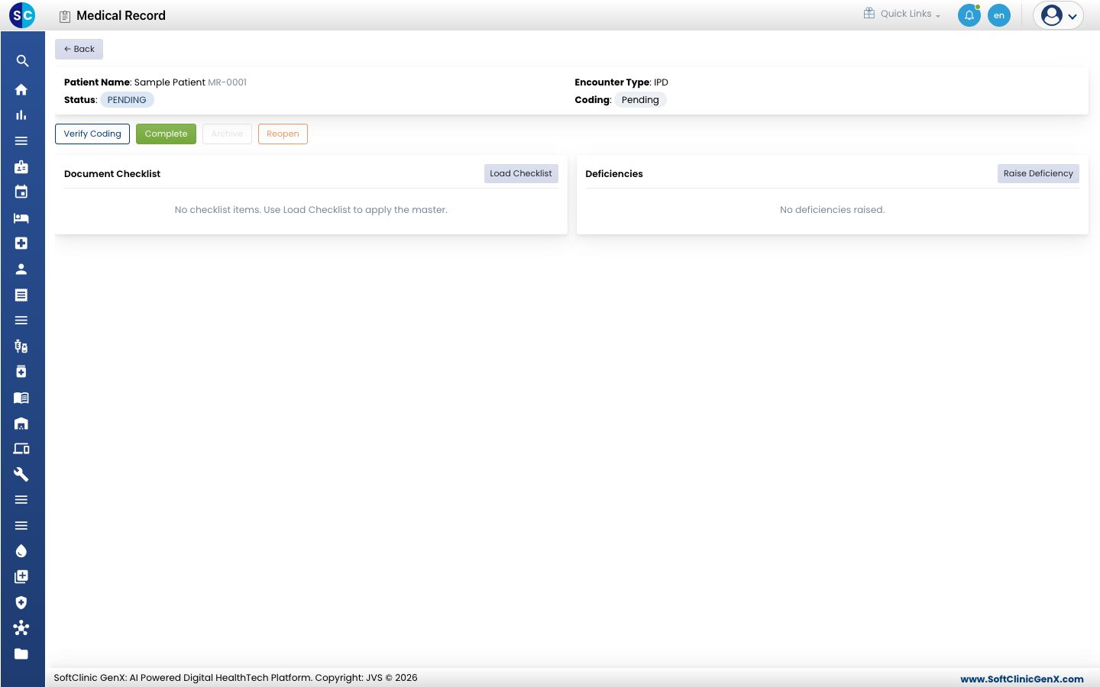Click the Back button
The image size is (1100, 687).
(x=79, y=49)
